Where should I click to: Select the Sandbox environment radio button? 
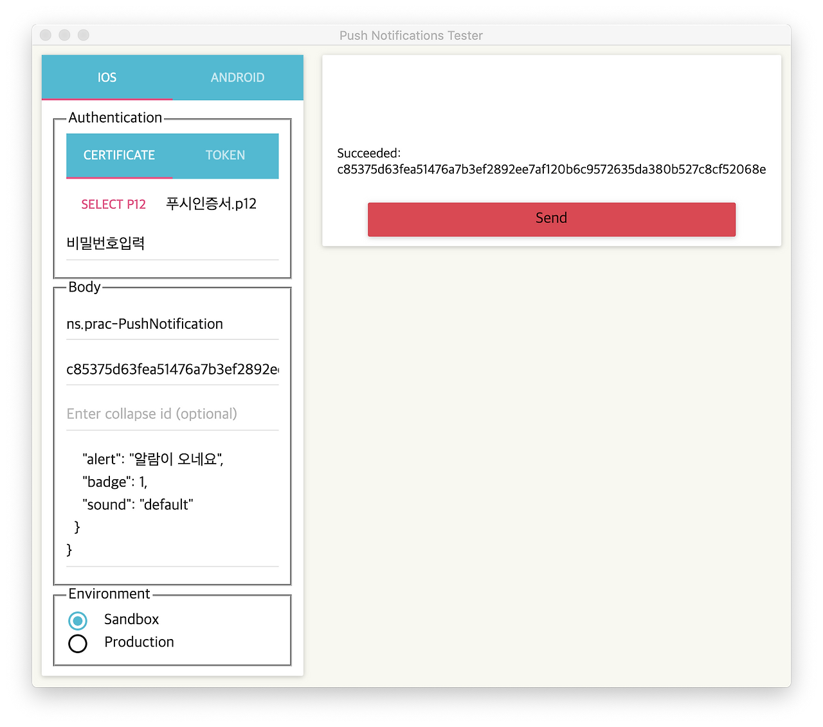78,620
